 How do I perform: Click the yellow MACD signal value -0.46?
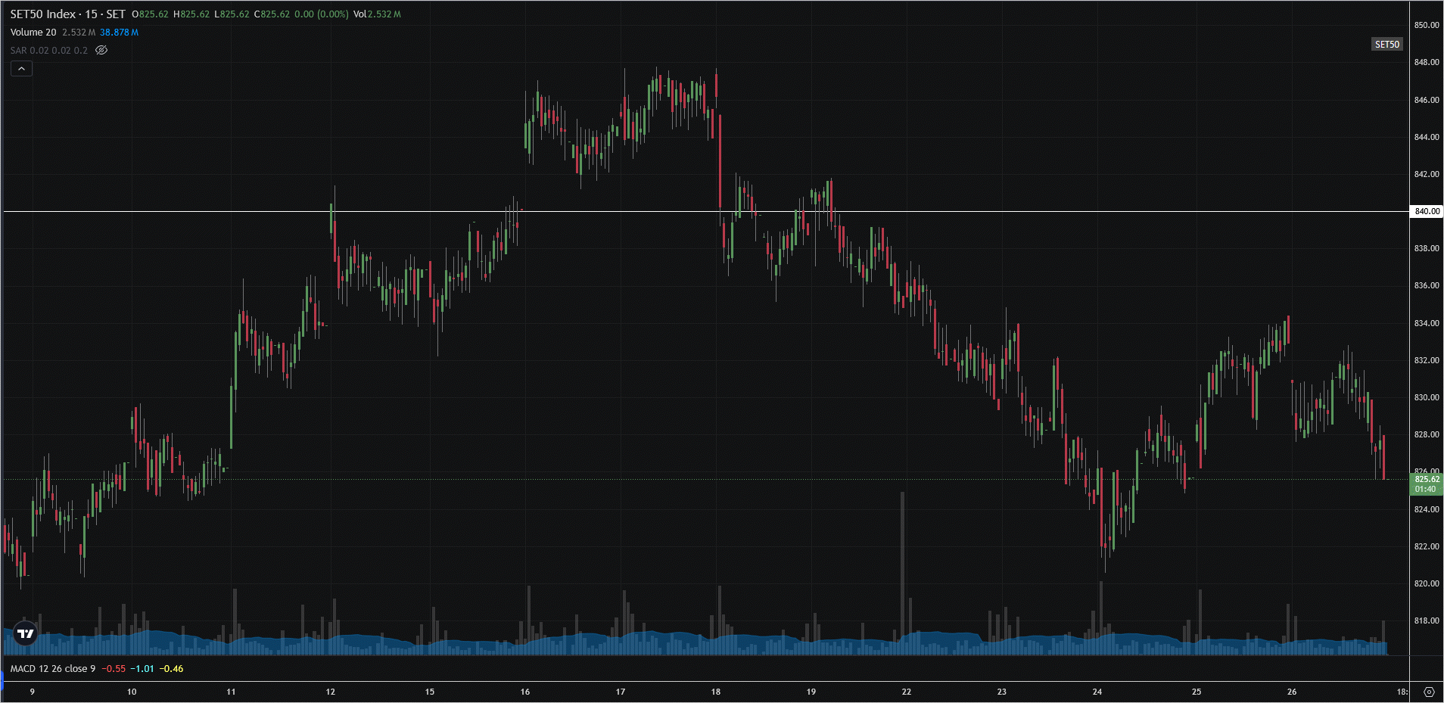click(x=171, y=669)
